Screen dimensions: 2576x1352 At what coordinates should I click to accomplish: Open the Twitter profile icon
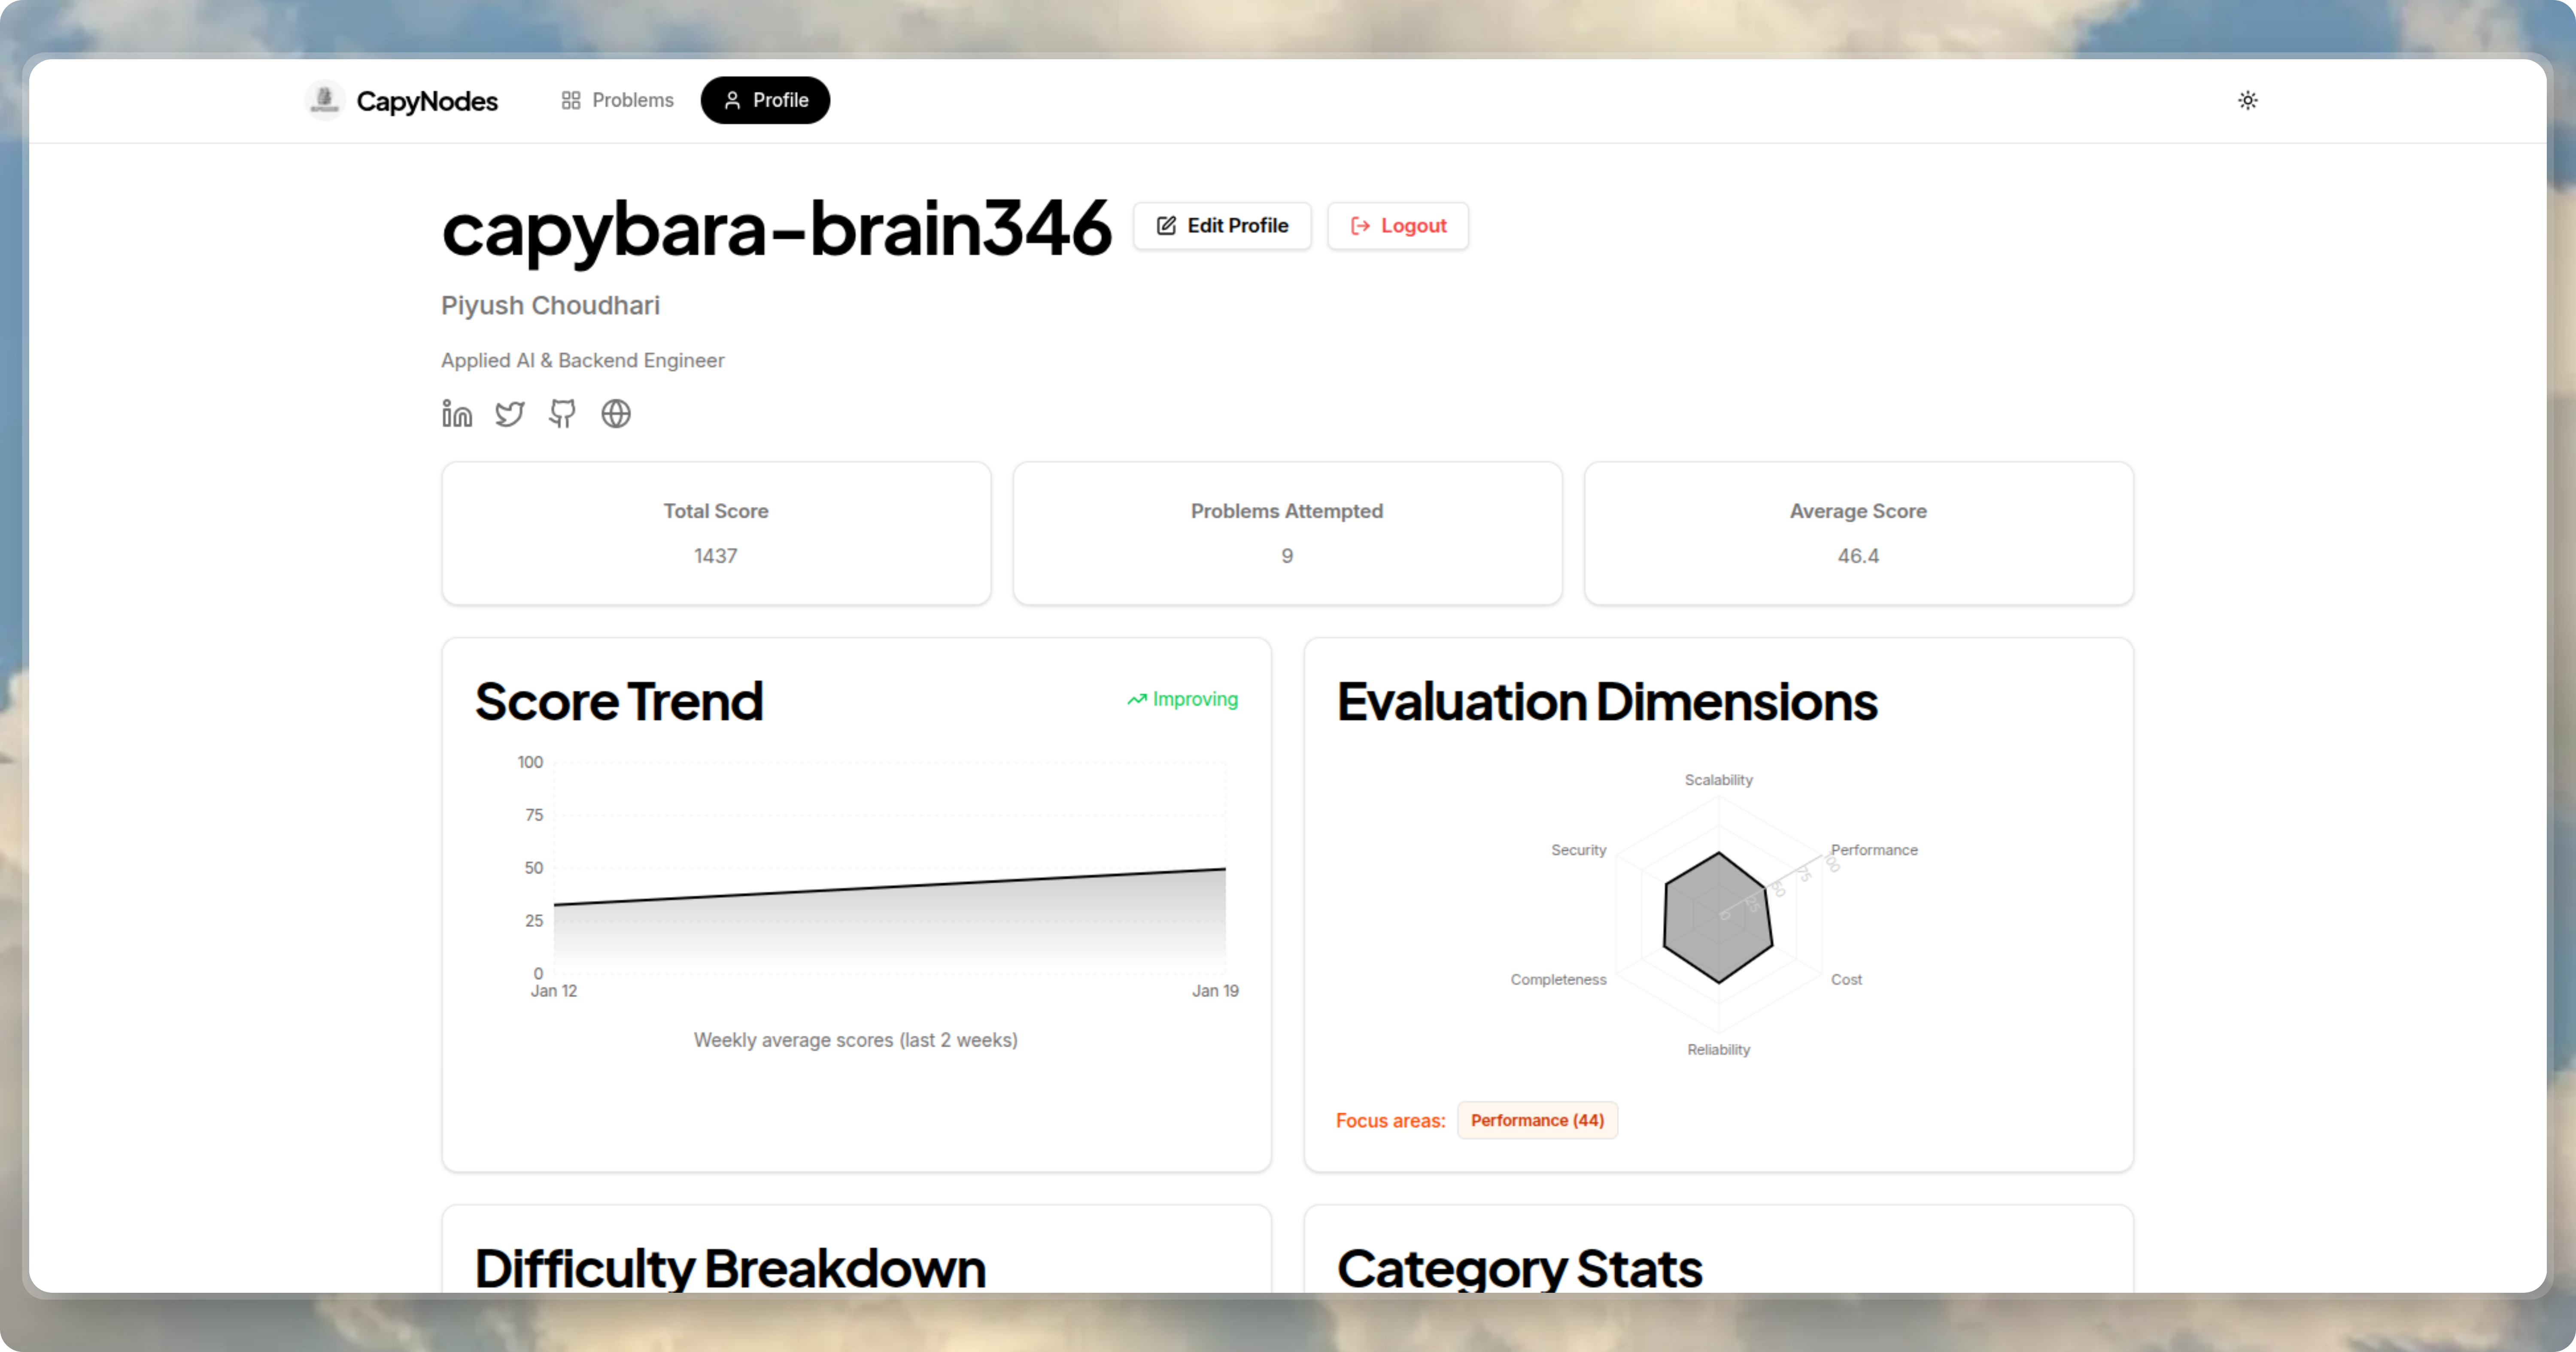(x=510, y=413)
